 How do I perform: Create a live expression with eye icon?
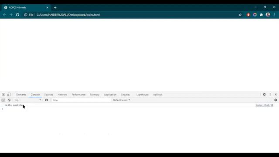47,100
